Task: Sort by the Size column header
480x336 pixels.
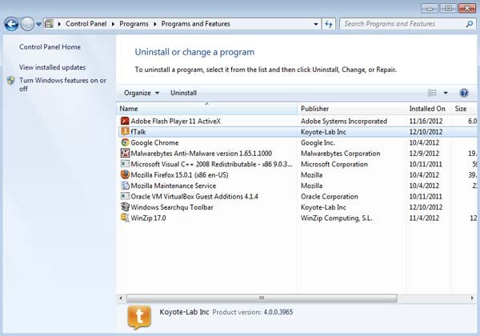Action: (463, 109)
